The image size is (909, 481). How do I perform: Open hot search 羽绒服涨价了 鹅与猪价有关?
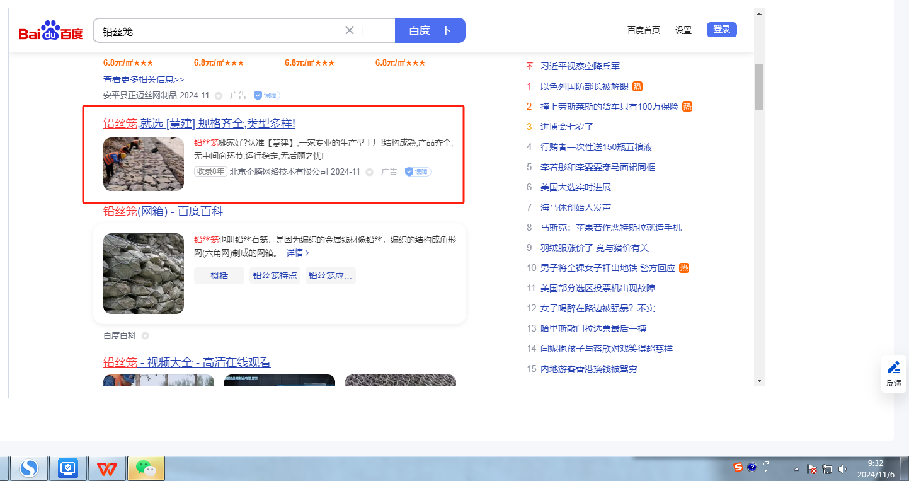click(x=595, y=248)
